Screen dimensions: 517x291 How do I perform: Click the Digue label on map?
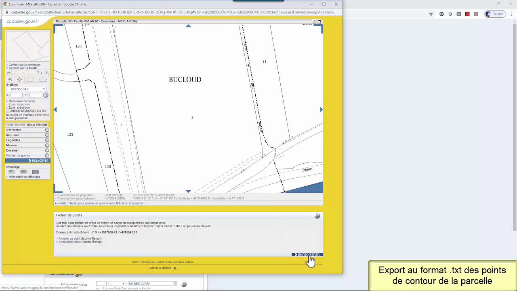[x=307, y=169]
